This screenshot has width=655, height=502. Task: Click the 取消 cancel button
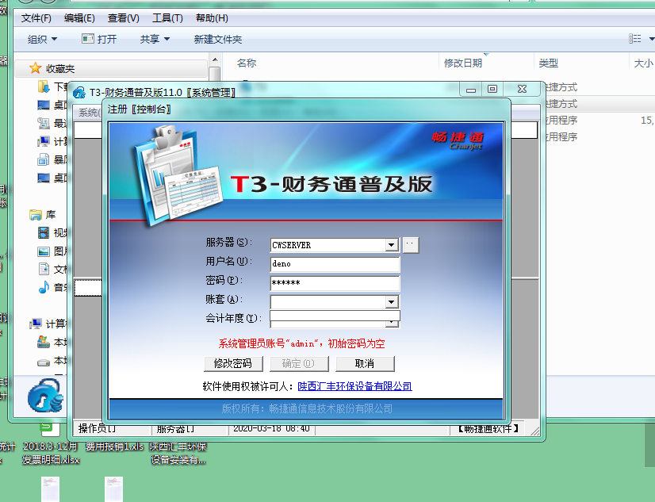coord(365,363)
